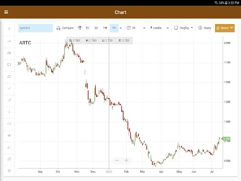Check the battery status indicator

pos(226,3)
